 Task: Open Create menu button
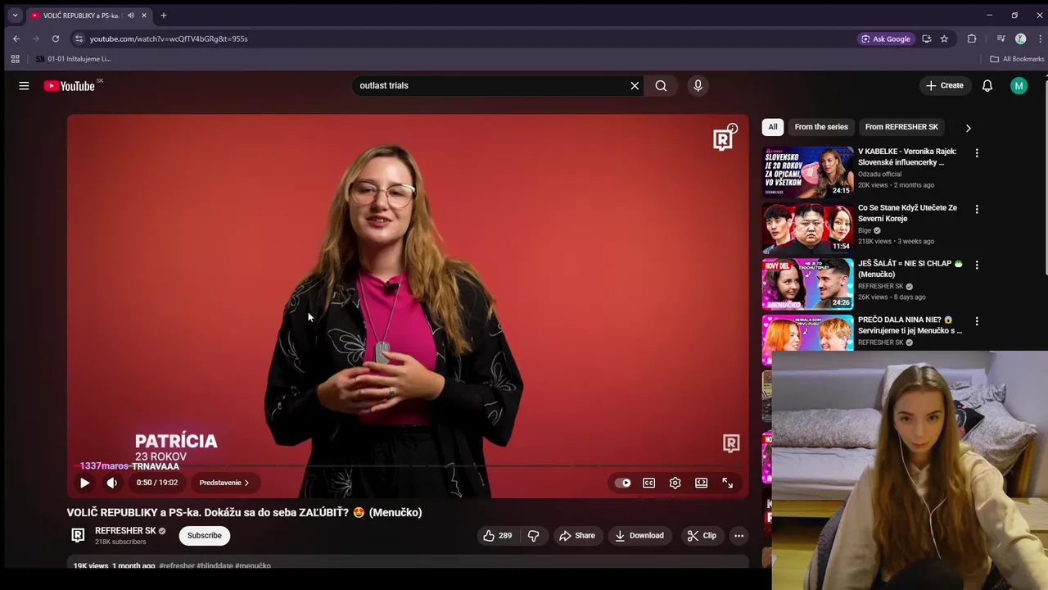point(945,85)
